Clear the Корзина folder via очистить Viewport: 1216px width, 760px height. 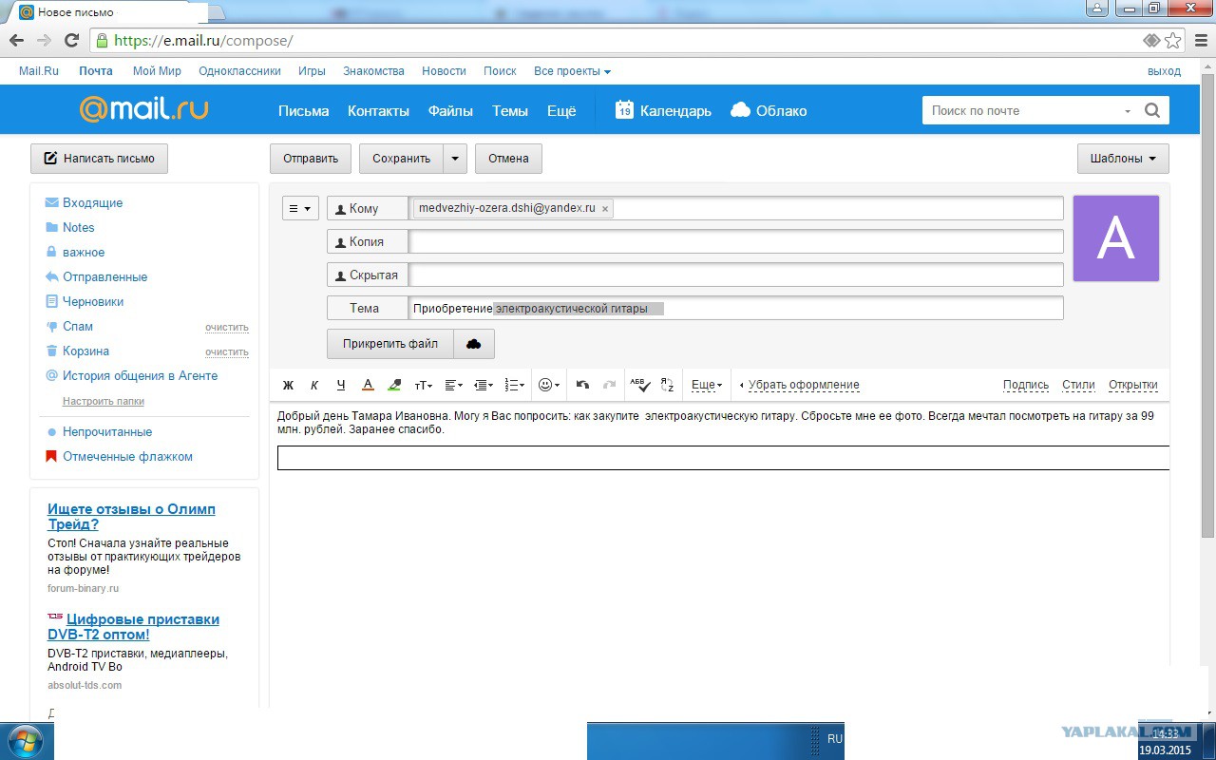227,351
